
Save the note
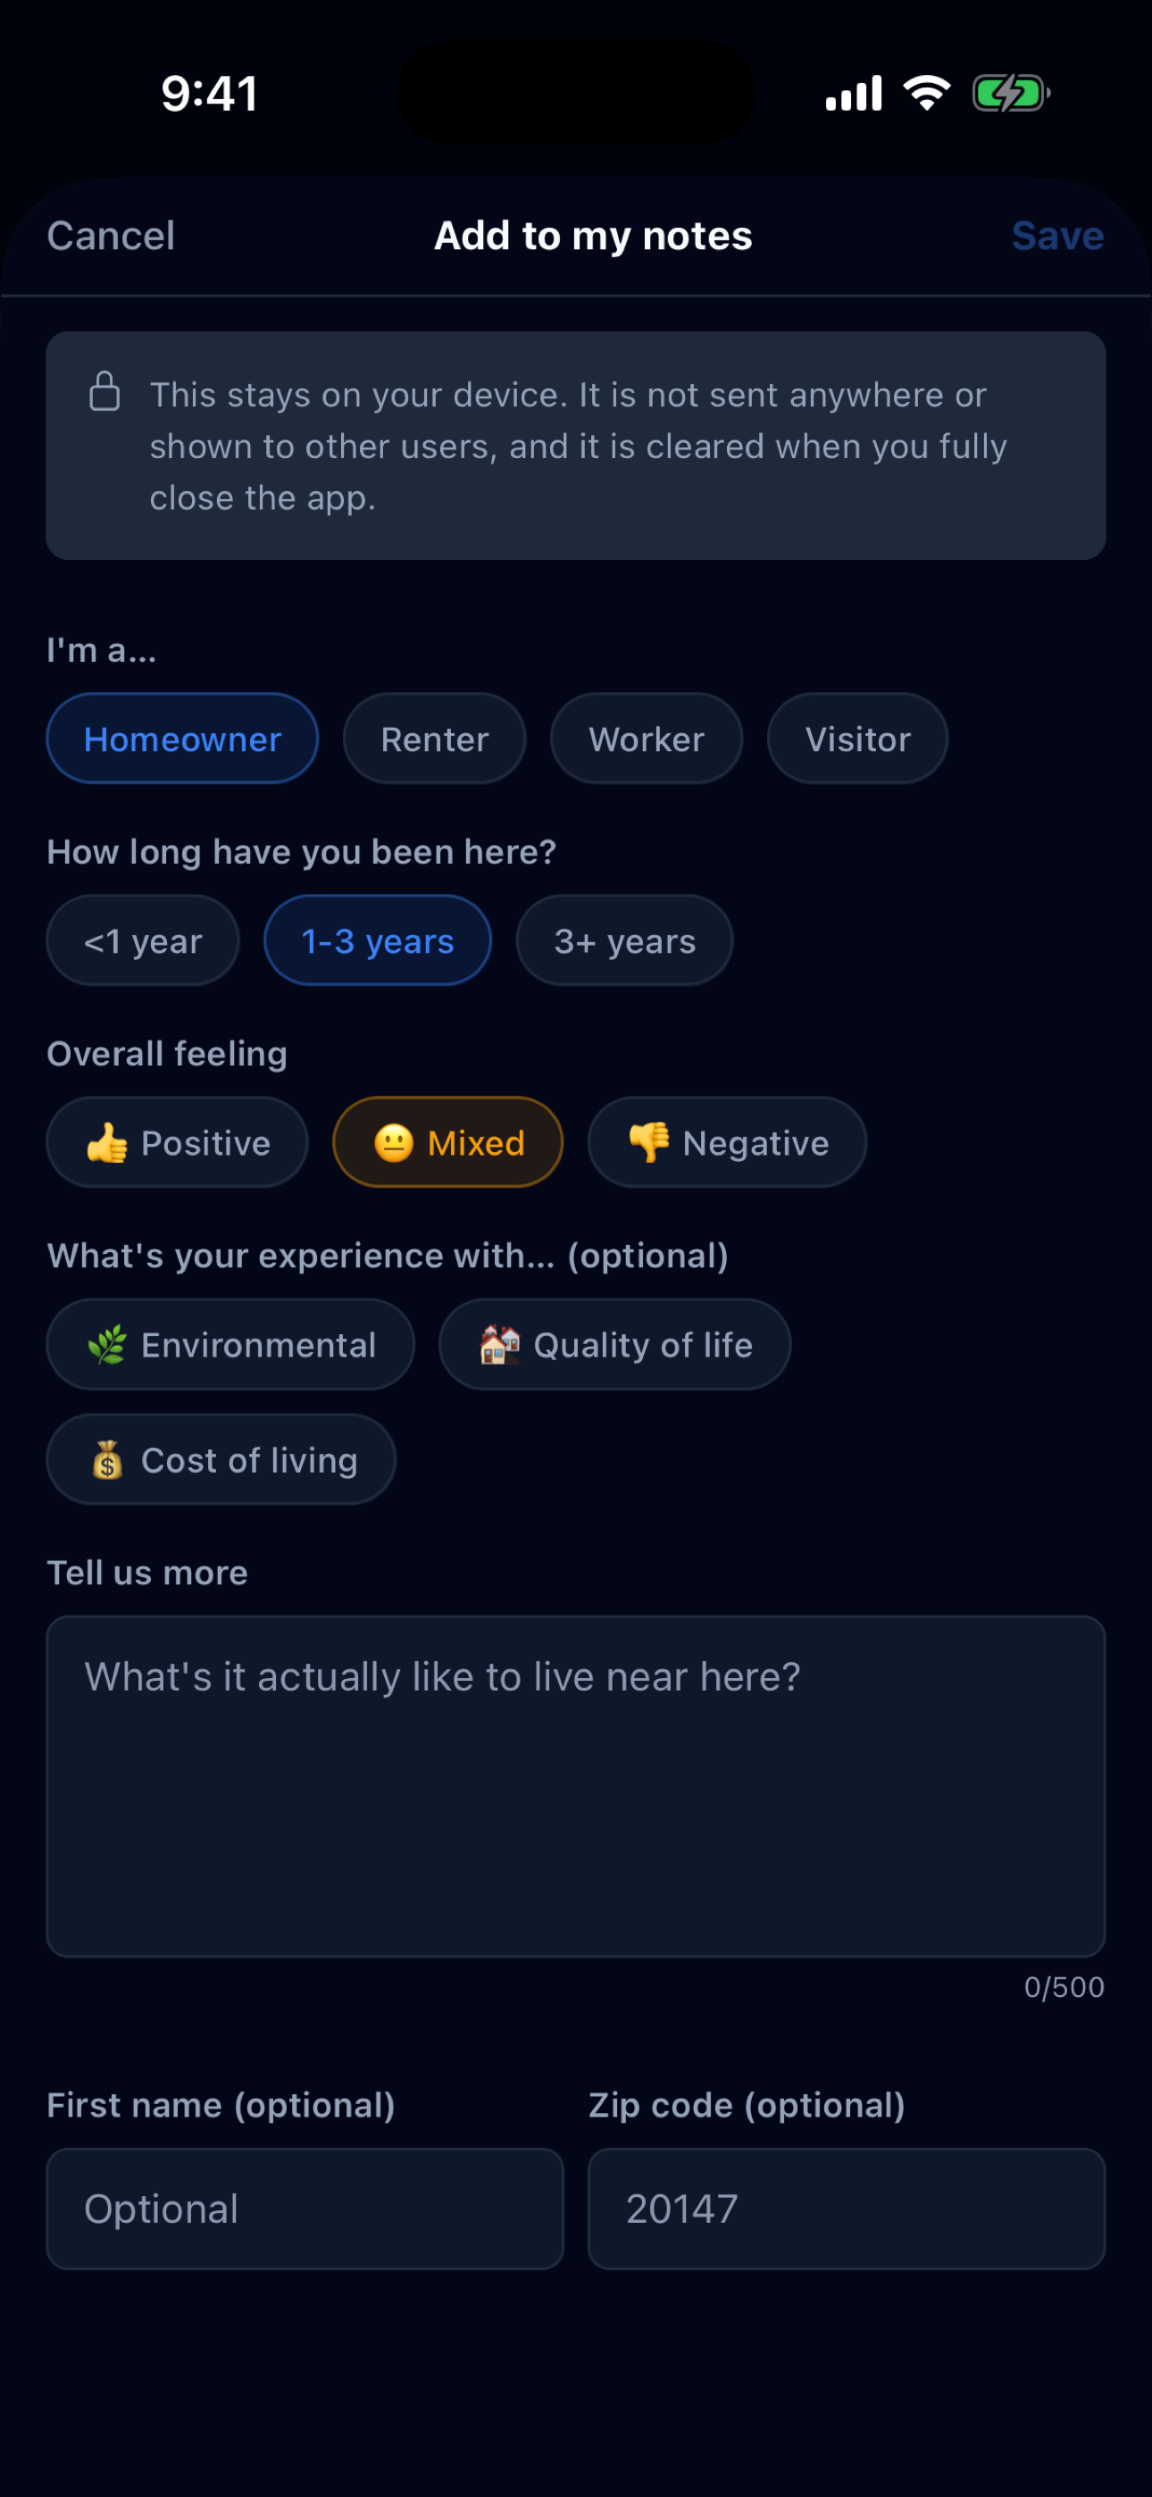tap(1058, 236)
